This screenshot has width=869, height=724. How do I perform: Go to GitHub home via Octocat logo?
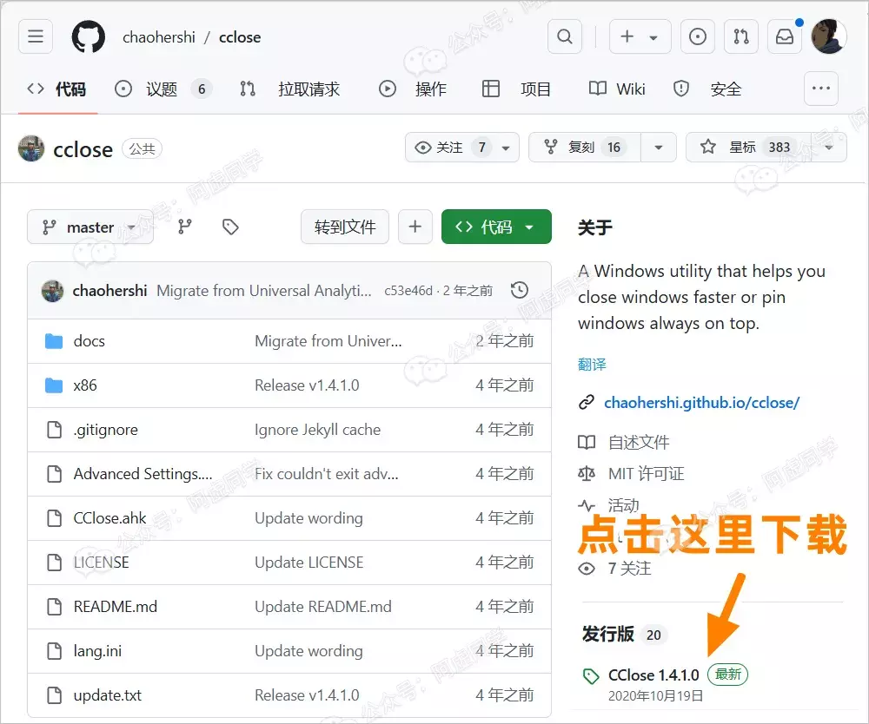point(88,36)
